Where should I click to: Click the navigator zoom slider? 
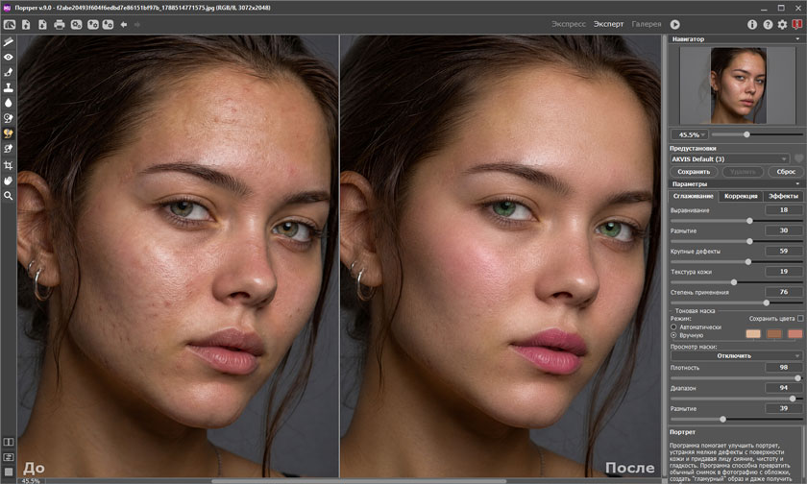tap(757, 134)
